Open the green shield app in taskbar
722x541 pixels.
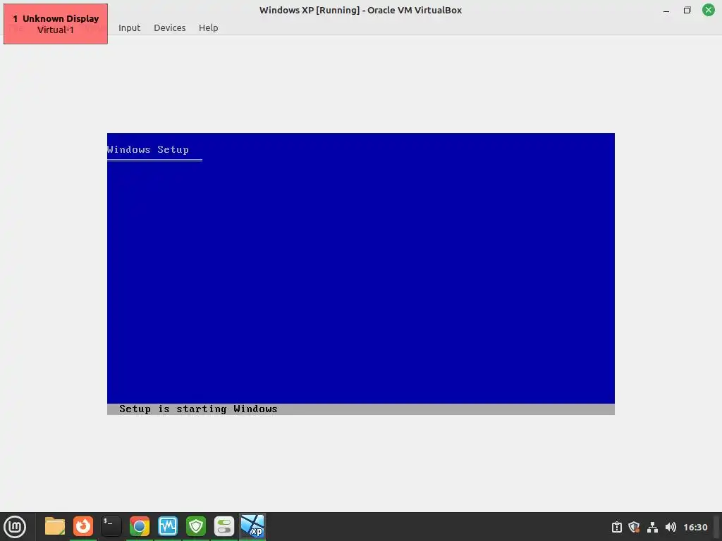pos(196,526)
